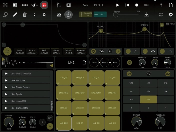The image size is (176, 132).
Task: Toggle the reverb power button
Action: (129, 62)
